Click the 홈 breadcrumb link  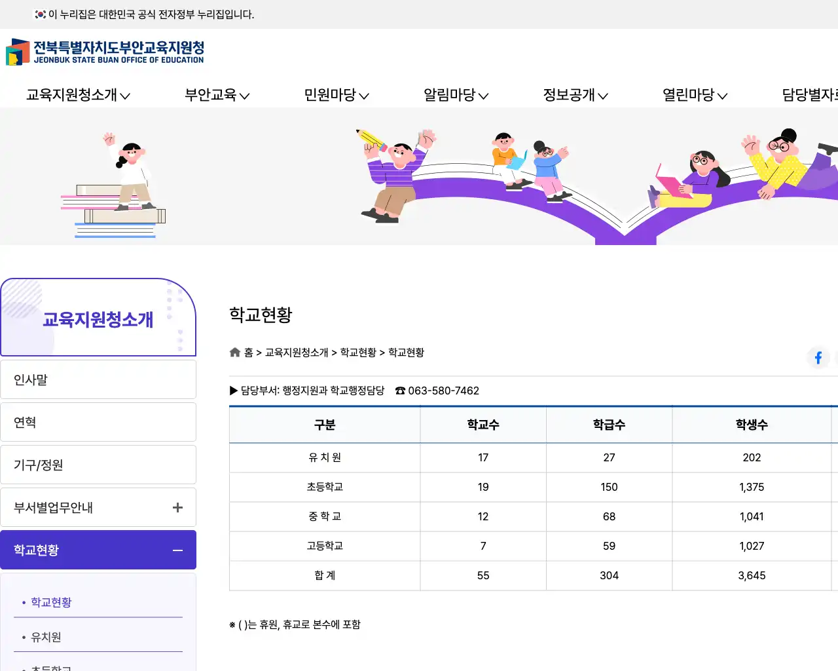(x=249, y=353)
